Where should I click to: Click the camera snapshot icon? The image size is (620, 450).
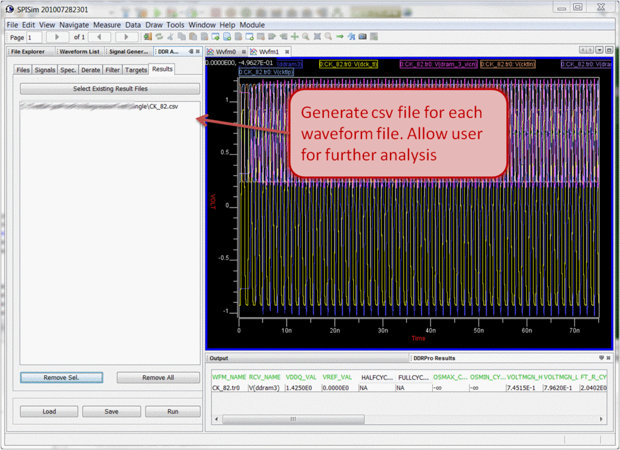363,37
